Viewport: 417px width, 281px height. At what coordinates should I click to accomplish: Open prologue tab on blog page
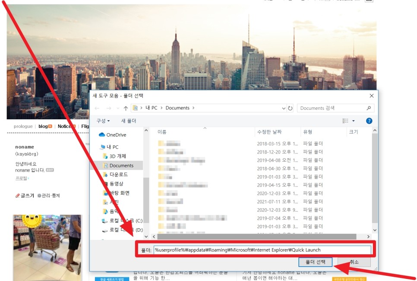23,126
